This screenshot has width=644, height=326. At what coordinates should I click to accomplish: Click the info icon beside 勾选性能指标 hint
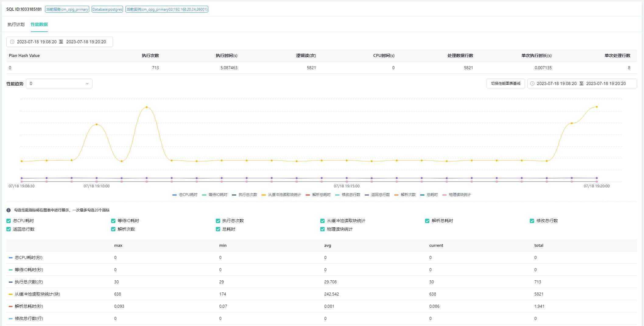click(9, 210)
